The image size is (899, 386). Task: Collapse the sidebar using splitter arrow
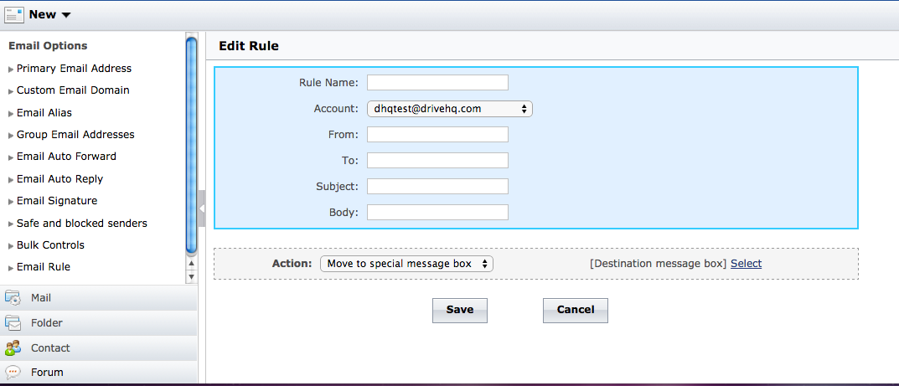click(202, 208)
